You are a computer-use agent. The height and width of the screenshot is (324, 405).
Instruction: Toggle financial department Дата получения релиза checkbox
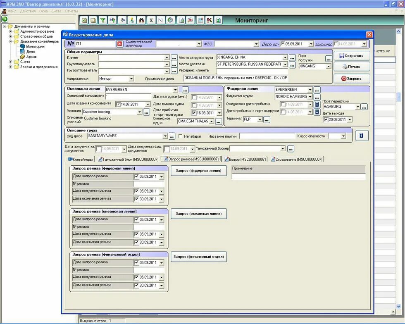click(137, 277)
